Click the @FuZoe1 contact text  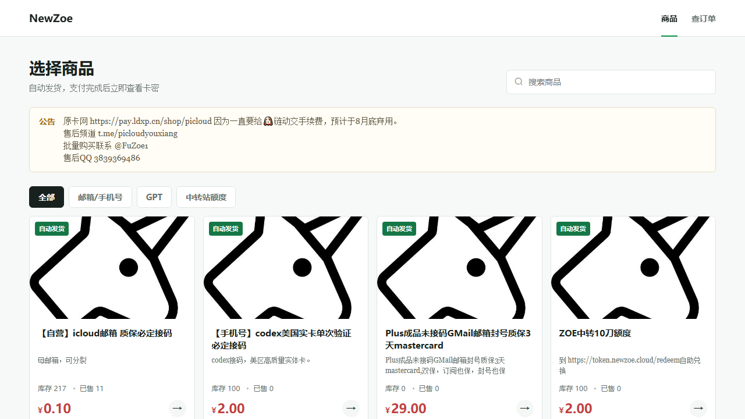(x=131, y=145)
